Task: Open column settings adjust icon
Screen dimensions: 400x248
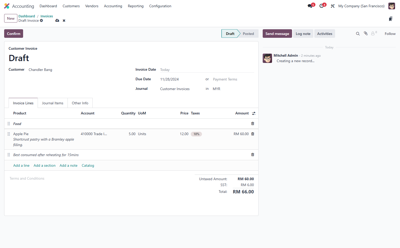Action: click(x=254, y=113)
